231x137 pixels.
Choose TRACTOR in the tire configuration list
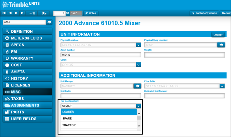(99, 125)
